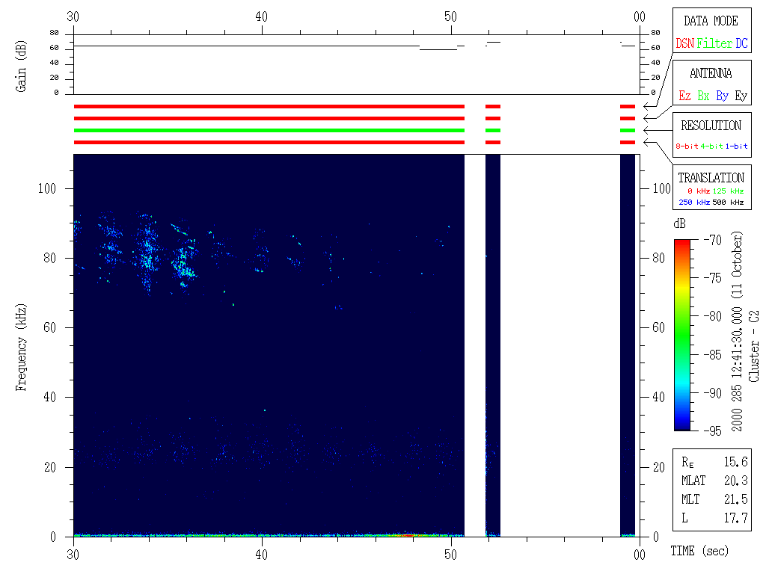
Task: Click the black Ey antenna label
Action: pyautogui.click(x=741, y=96)
